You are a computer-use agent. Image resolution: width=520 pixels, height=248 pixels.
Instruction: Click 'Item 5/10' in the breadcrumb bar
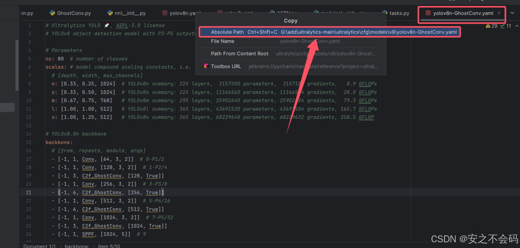(109, 246)
